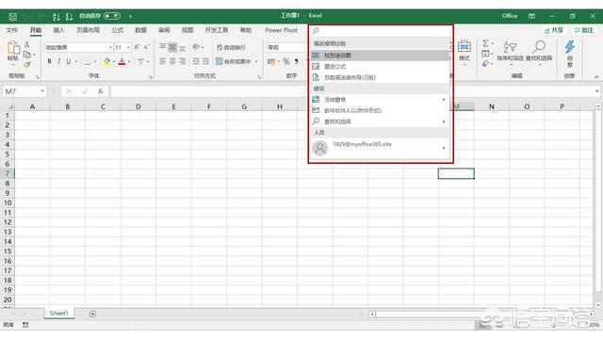Click the AutoSum sigma icon
Image resolution: width=603 pixels, height=339 pixels.
(x=486, y=43)
